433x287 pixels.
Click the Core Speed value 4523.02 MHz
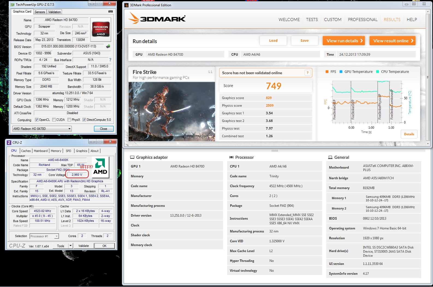(x=42, y=211)
